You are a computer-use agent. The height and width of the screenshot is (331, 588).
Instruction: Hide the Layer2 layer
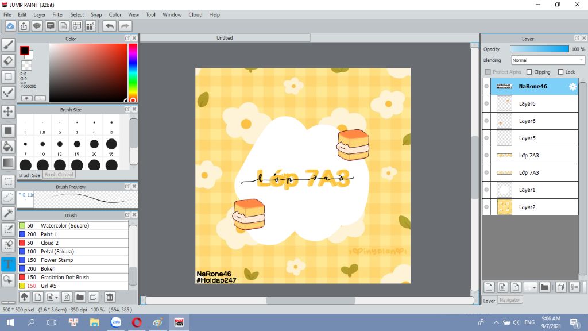pyautogui.click(x=486, y=207)
